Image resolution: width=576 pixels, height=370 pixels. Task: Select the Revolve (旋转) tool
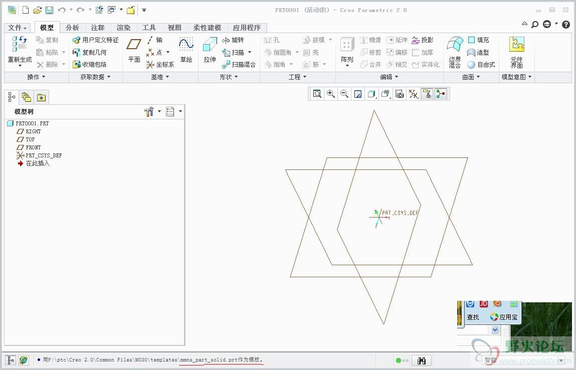coord(233,40)
